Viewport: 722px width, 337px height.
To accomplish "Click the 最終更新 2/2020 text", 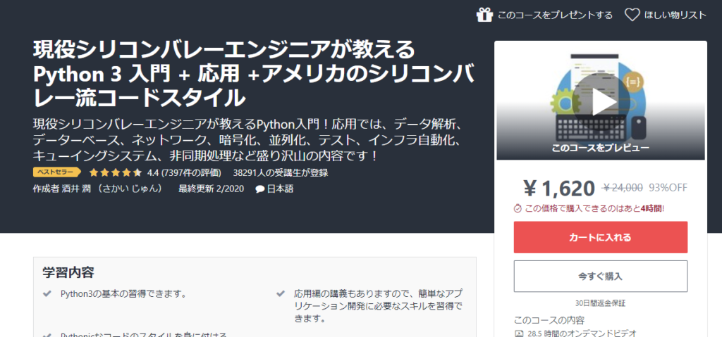I will coord(211,189).
